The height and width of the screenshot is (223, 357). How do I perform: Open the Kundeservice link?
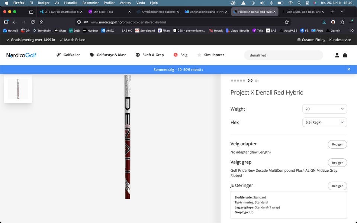coord(340,40)
